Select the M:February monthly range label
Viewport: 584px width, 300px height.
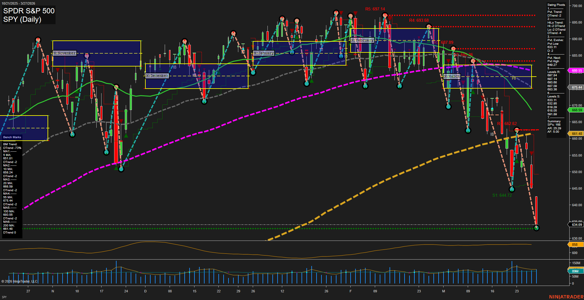click(x=362, y=40)
